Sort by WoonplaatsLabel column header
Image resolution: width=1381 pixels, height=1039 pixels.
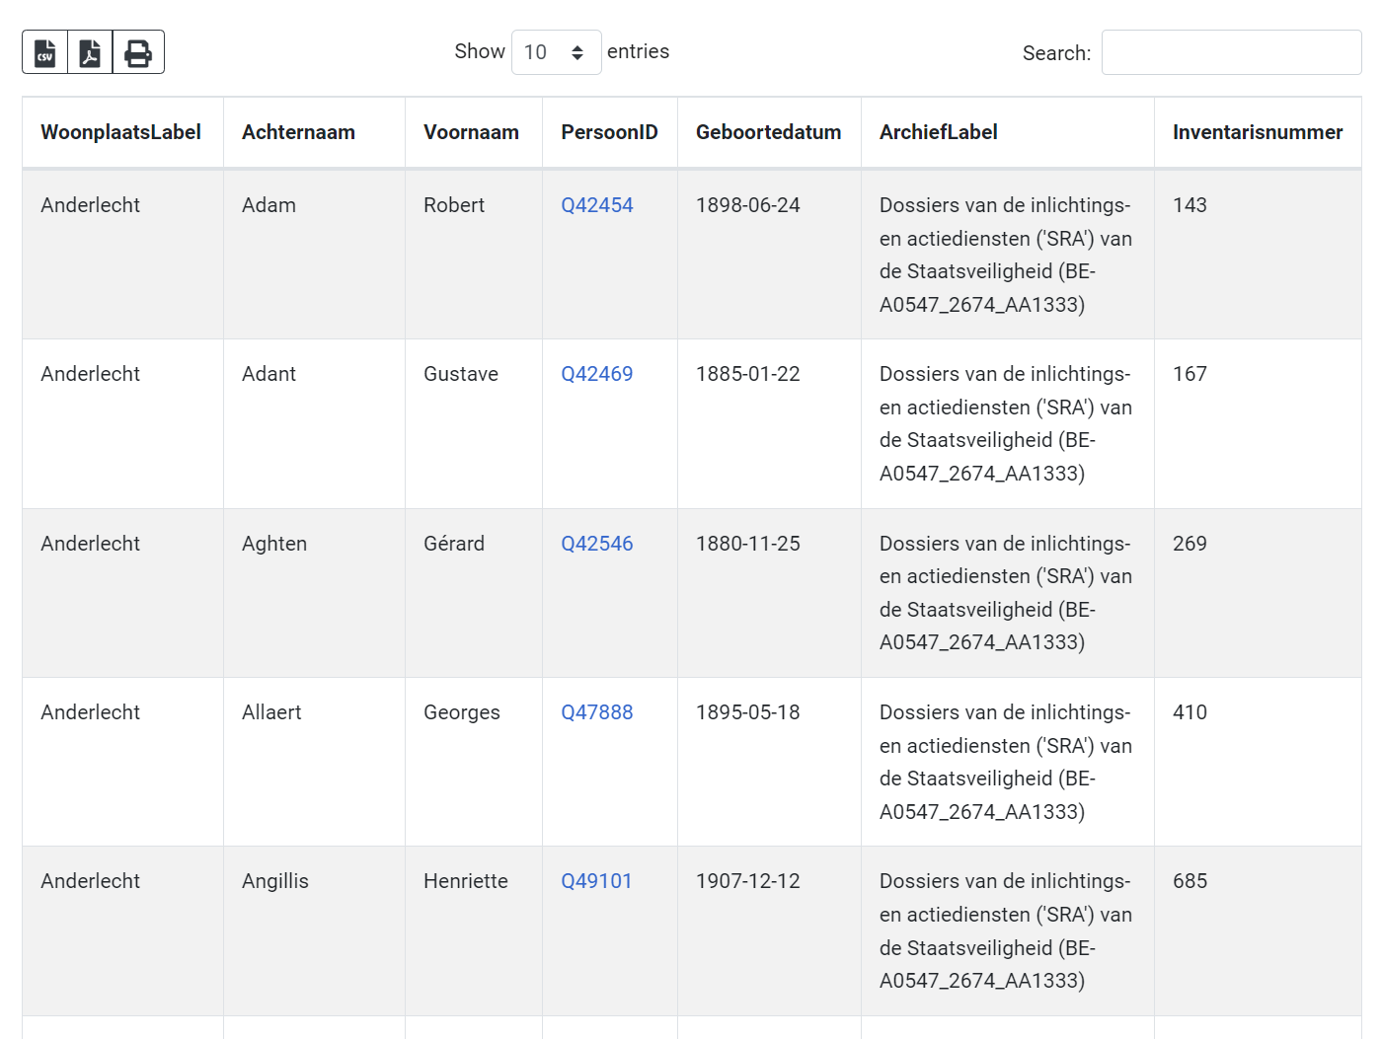click(121, 132)
